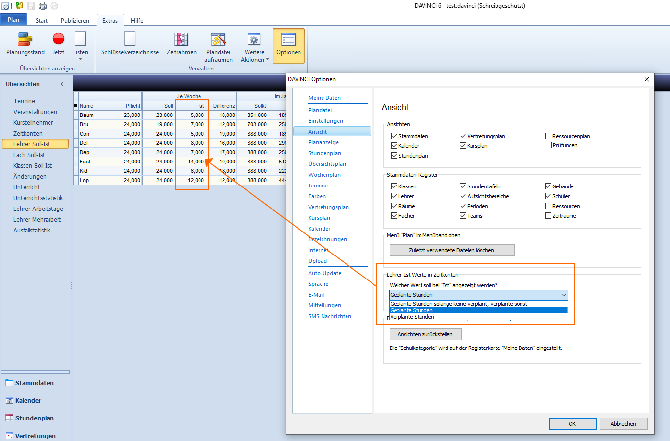Toggle Aufsichtsbereiche checkbox

point(463,196)
